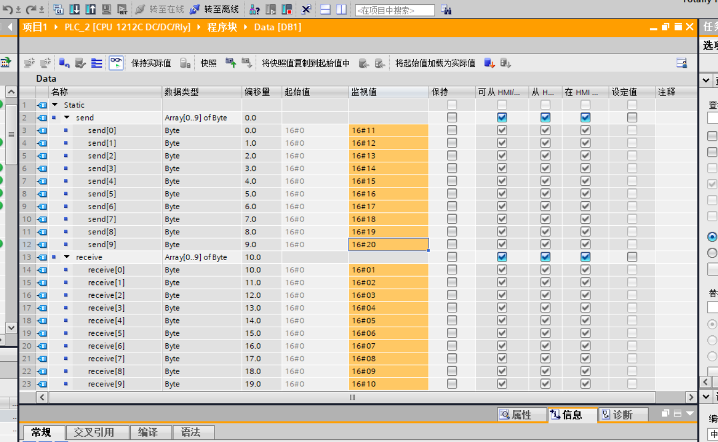Image resolution: width=718 pixels, height=442 pixels.
Task: Click the 转至离线 (Go offline) button
Action: click(x=215, y=10)
